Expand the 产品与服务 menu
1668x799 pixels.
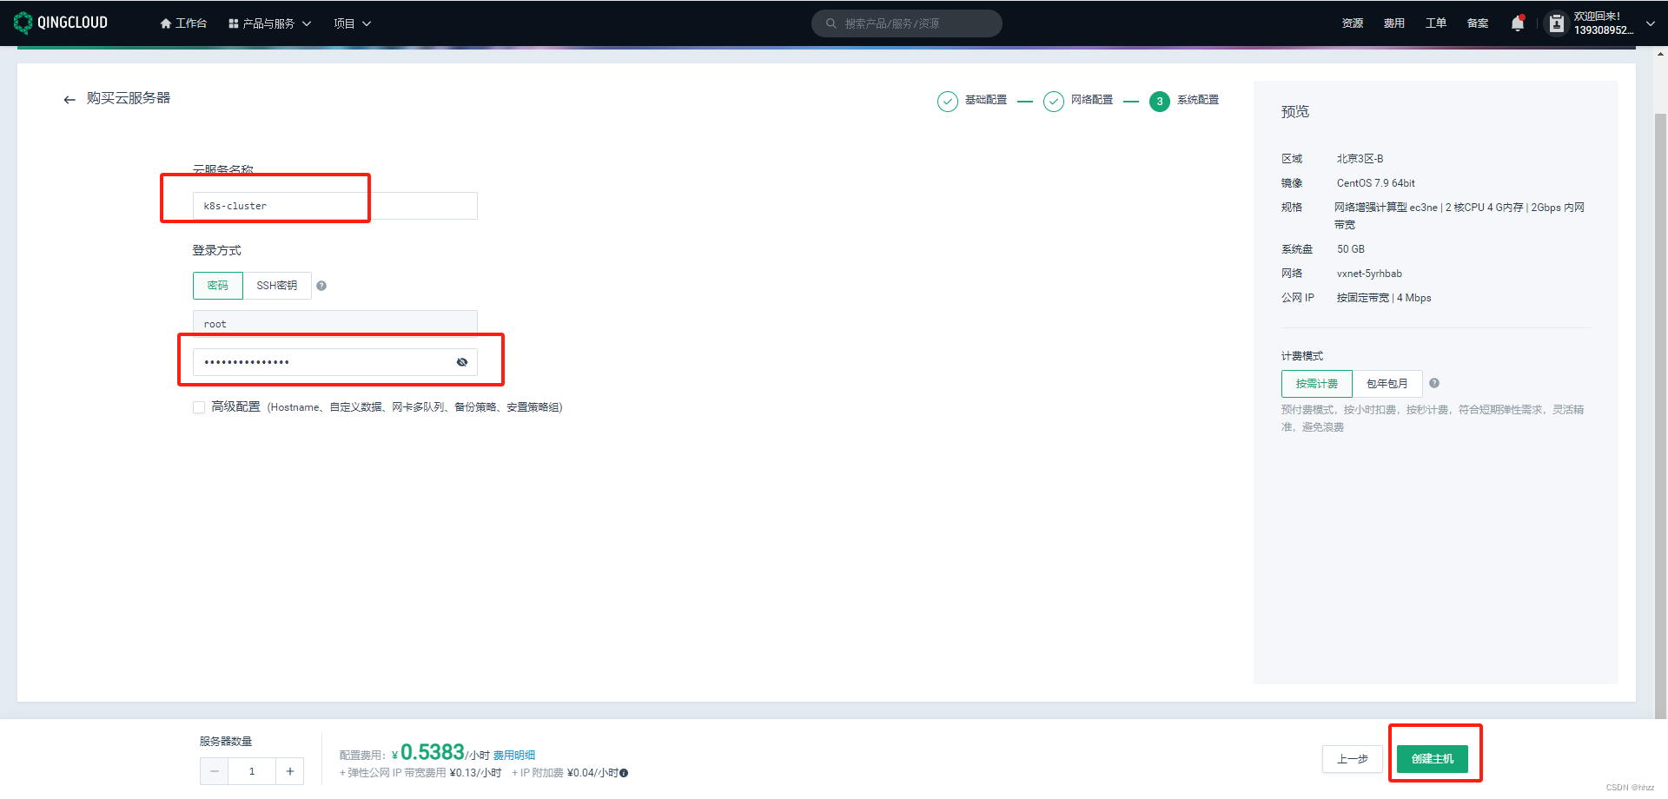(269, 23)
